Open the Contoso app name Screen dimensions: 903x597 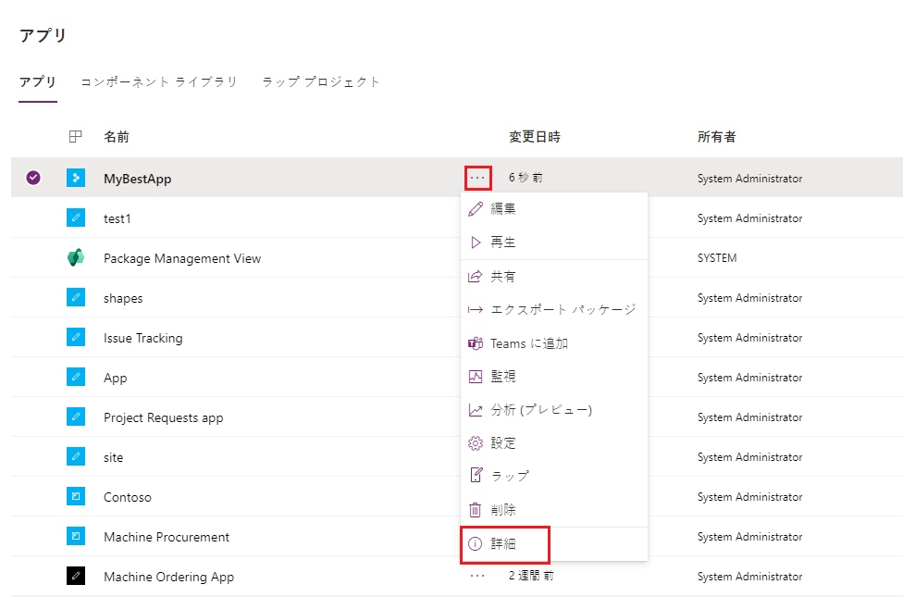128,497
